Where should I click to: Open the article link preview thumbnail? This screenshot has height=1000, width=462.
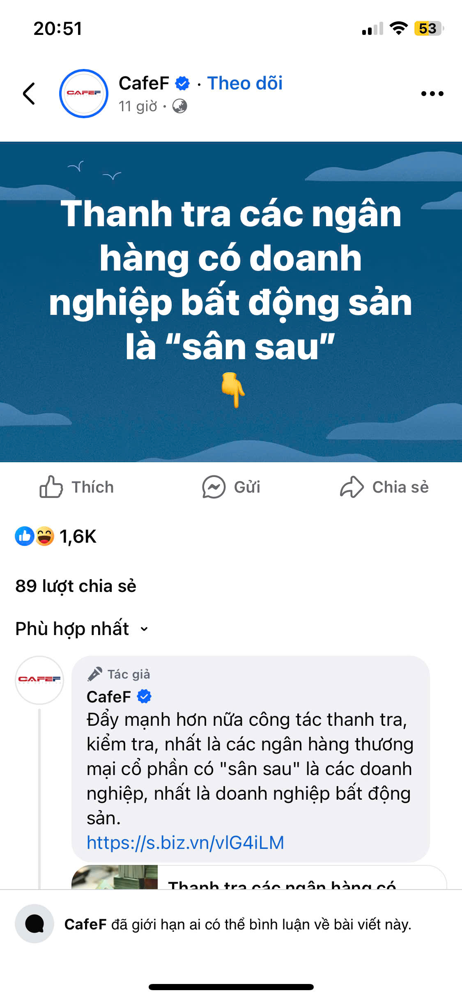(x=115, y=877)
